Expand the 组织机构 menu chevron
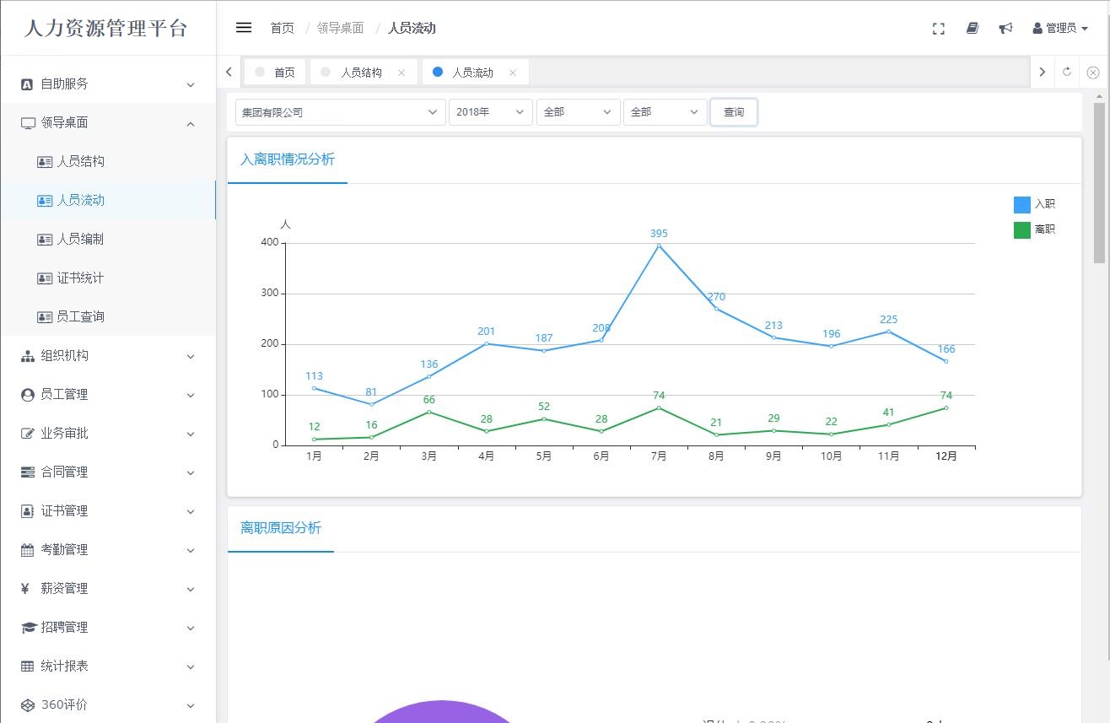The image size is (1110, 723). (x=191, y=356)
